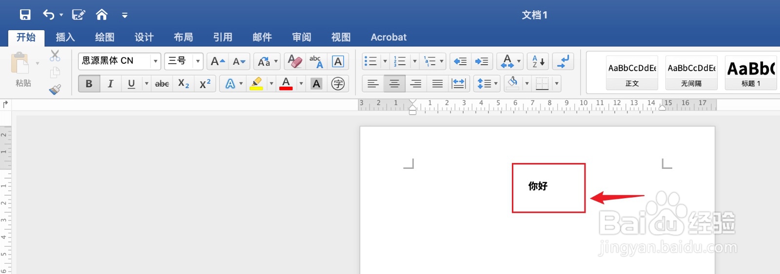Open the Acrobat ribbon tab
The width and height of the screenshot is (780, 274).
[389, 37]
